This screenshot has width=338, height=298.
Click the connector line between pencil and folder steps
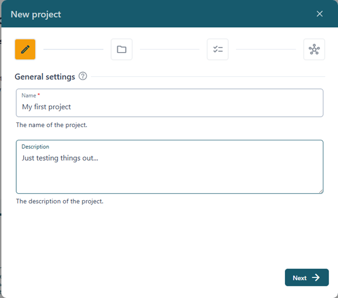click(x=73, y=49)
